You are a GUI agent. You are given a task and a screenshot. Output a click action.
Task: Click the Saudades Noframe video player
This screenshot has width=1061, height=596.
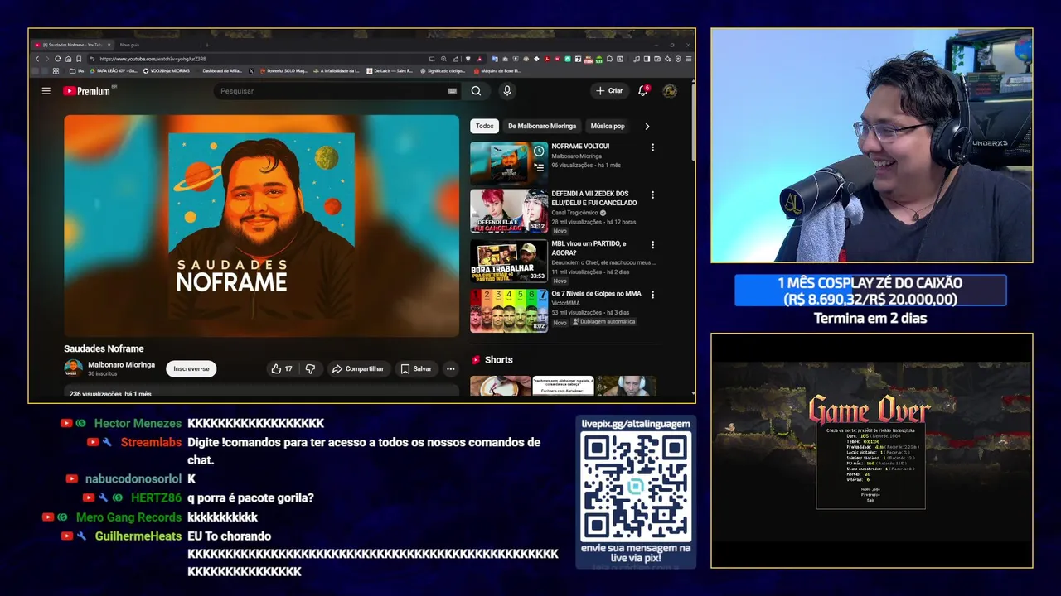tap(261, 225)
